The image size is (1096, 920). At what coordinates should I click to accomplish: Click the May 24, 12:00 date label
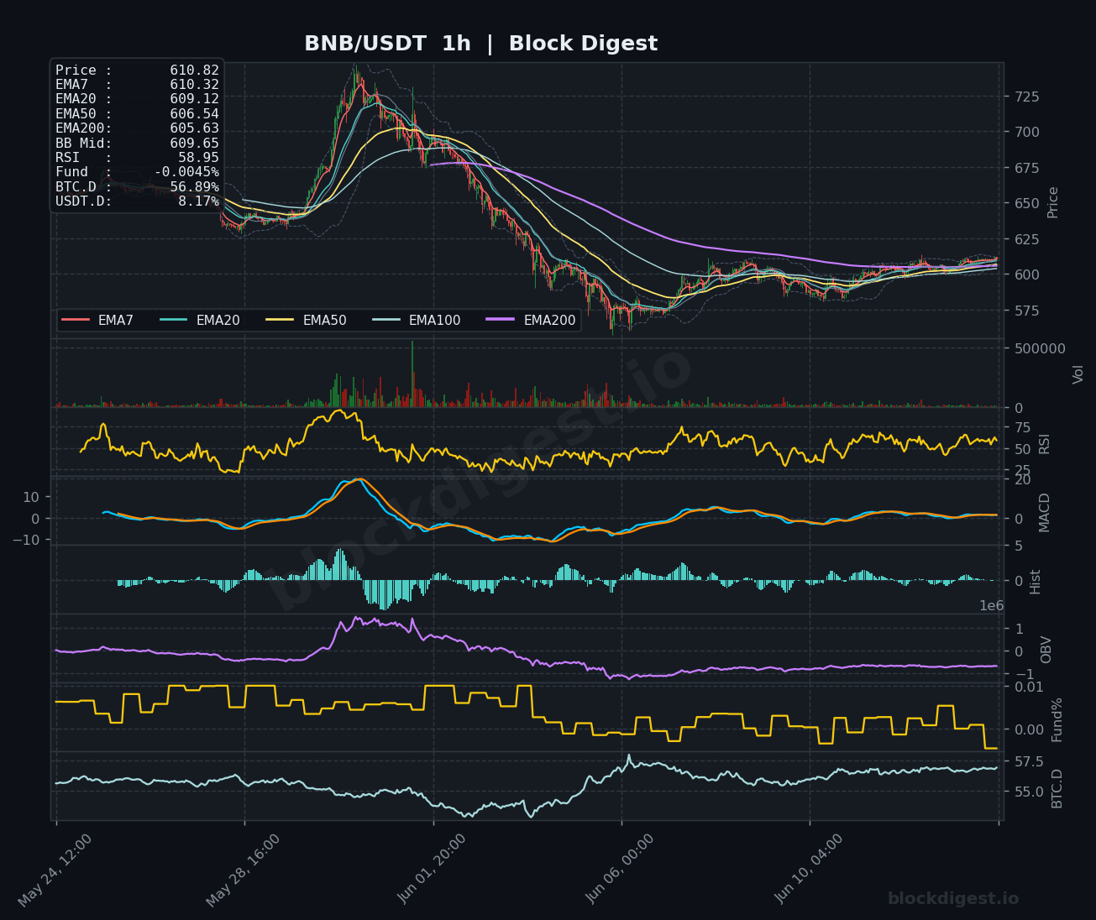point(55,870)
